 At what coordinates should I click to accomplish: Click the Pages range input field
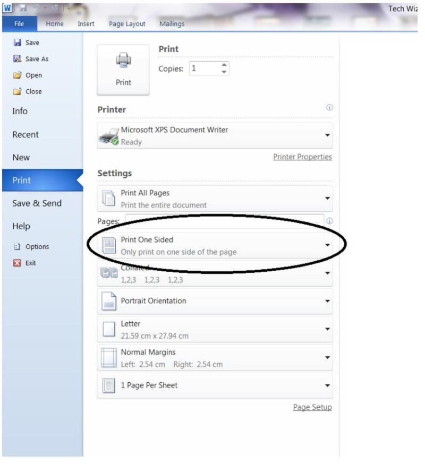[x=225, y=221]
